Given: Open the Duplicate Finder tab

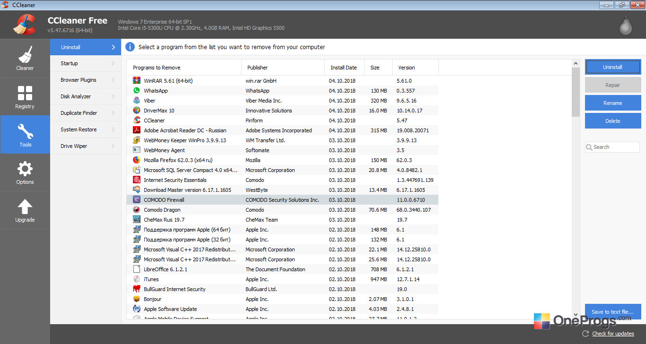Looking at the screenshot, I should [x=86, y=113].
